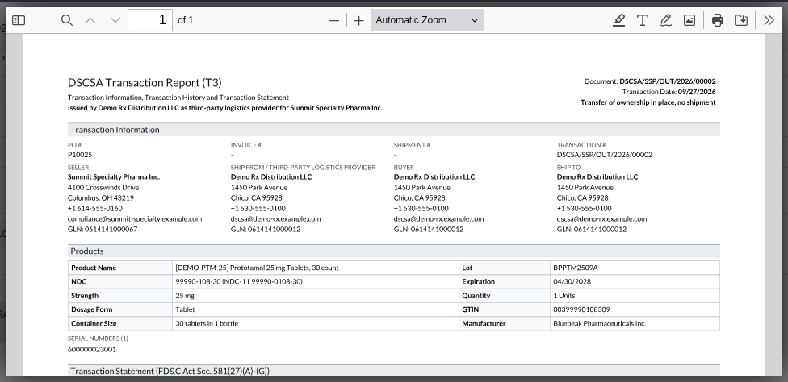Open the tools menu double chevron

point(769,20)
